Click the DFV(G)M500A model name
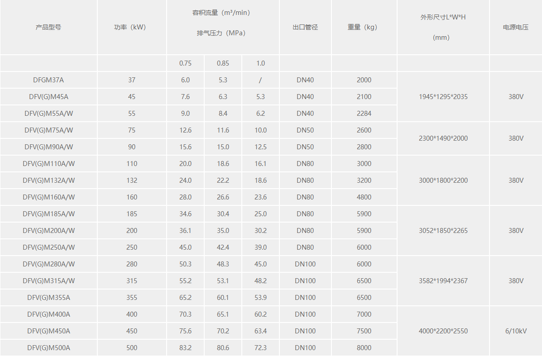Image resolution: width=542 pixels, height=356 pixels. pos(48,348)
